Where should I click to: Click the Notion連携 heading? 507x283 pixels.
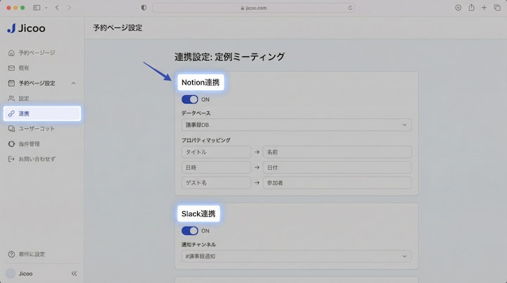click(201, 82)
